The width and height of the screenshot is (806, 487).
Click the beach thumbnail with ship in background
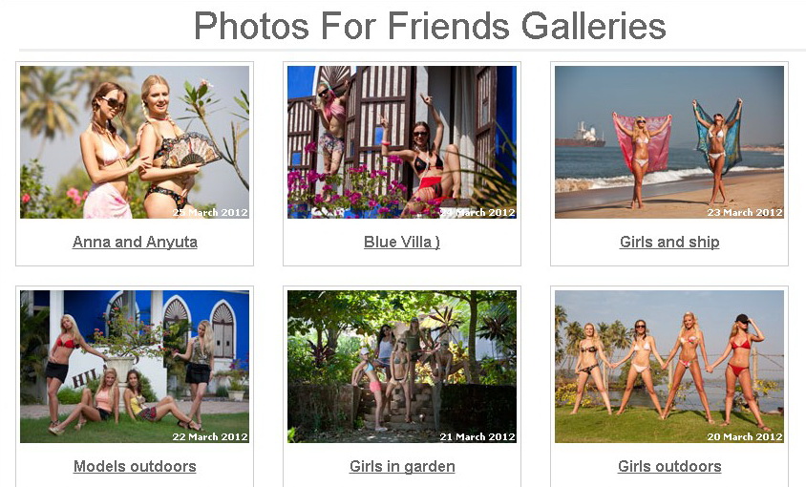[x=669, y=142]
